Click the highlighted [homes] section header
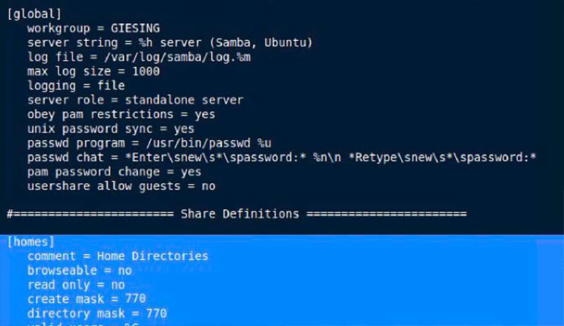The width and height of the screenshot is (564, 326). click(30, 242)
